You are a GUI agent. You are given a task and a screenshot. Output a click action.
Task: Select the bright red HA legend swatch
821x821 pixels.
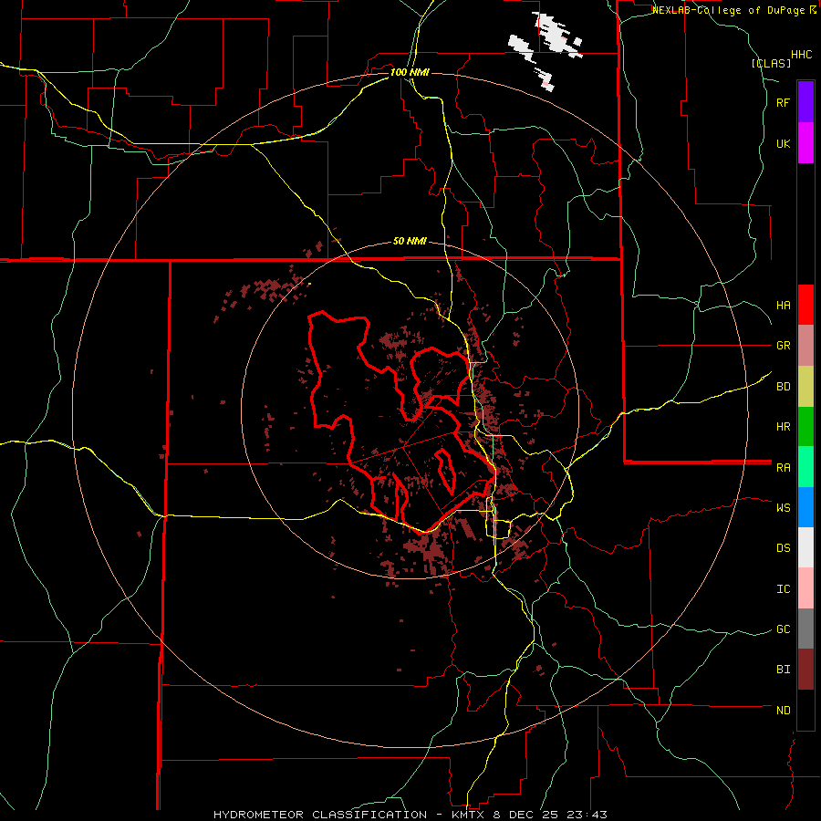click(x=805, y=305)
